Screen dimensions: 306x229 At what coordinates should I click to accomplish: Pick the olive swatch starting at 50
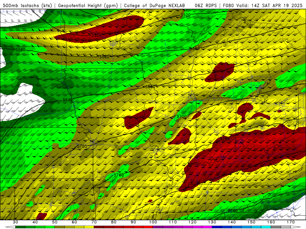click(x=60, y=227)
